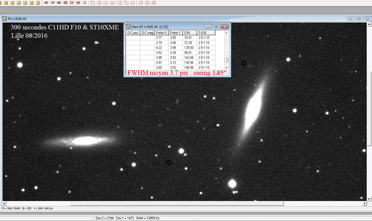
Task: Select the Fwhm Y cell 3.99
Action: tap(176, 48)
